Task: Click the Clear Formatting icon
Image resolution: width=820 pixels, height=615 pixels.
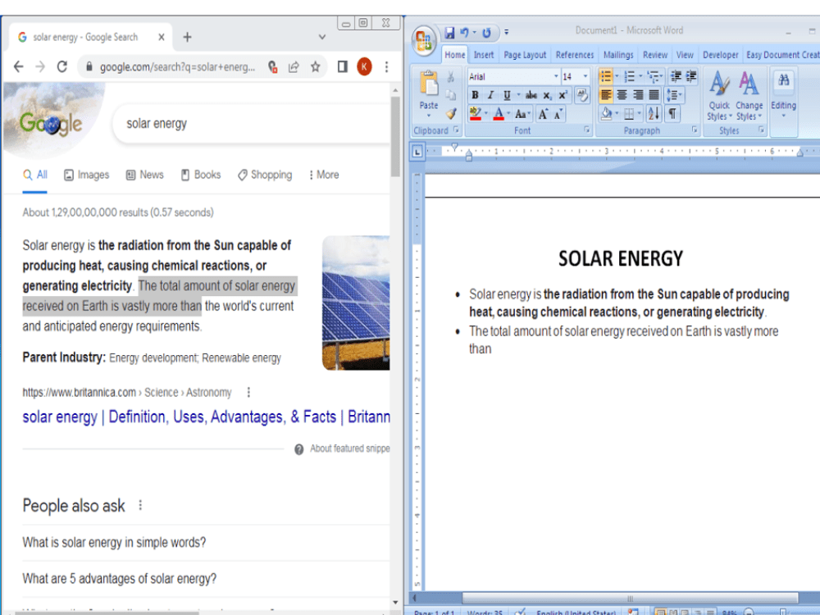Action: click(581, 95)
